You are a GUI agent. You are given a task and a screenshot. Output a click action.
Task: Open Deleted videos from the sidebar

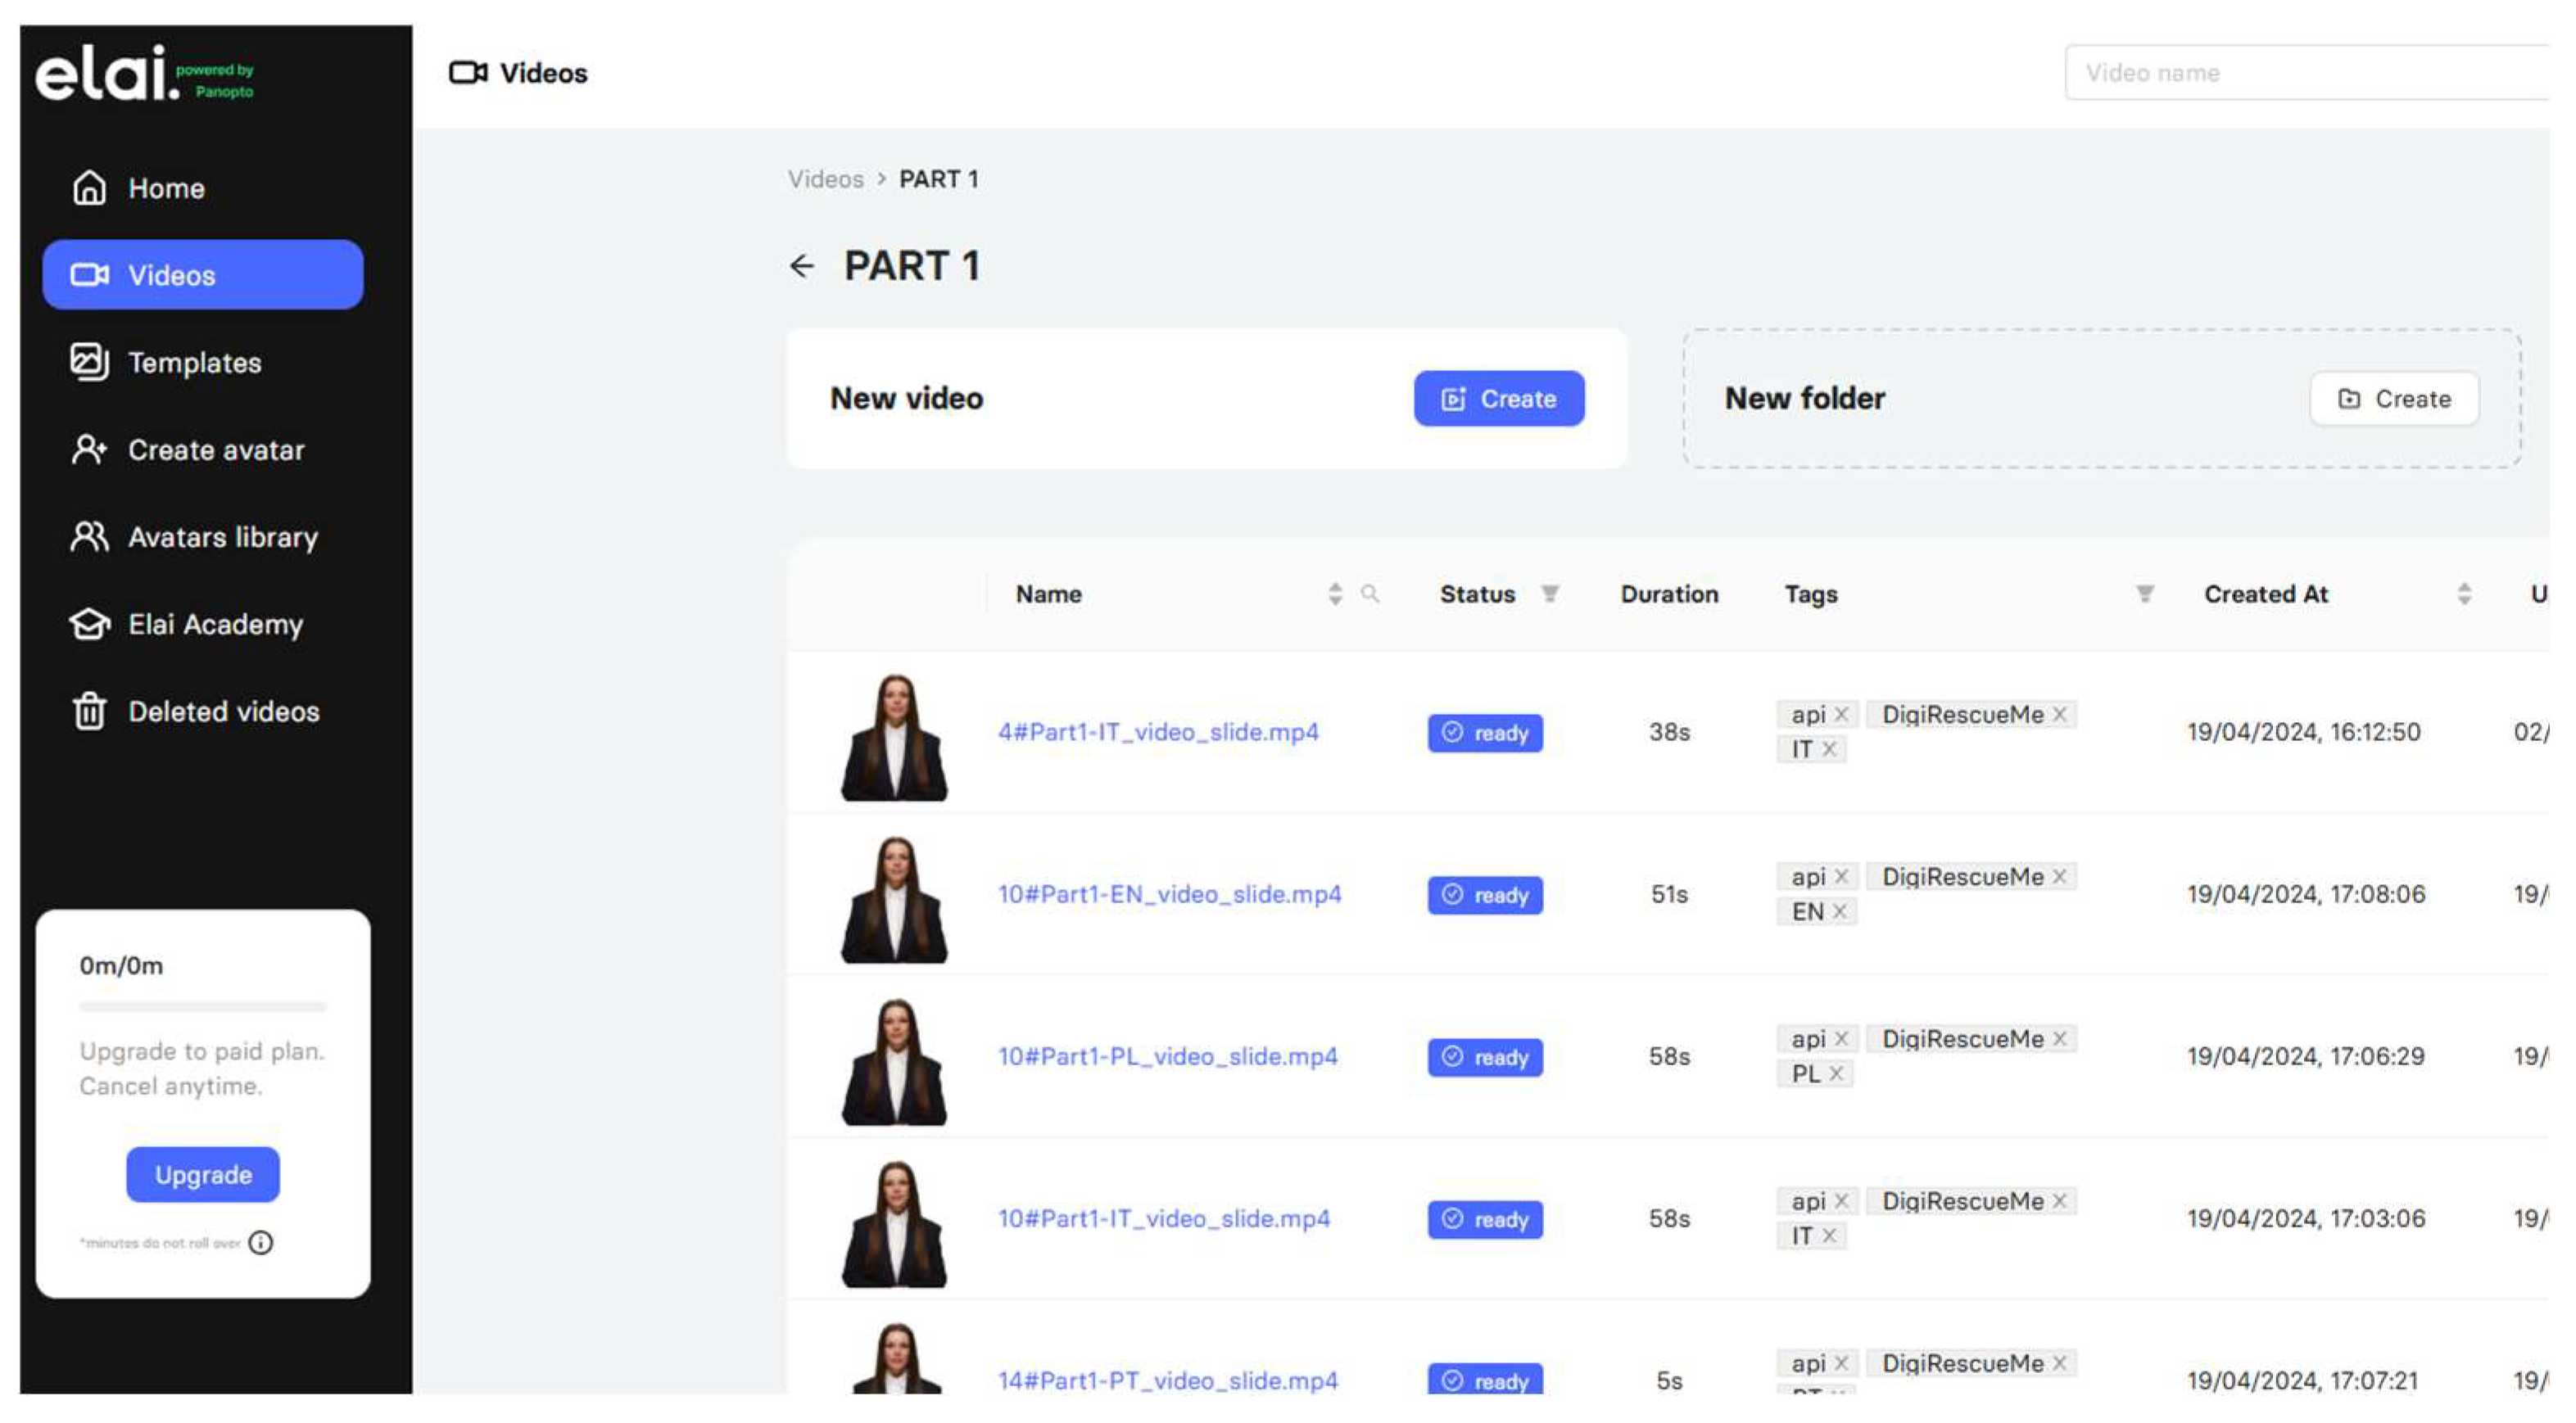pos(223,711)
